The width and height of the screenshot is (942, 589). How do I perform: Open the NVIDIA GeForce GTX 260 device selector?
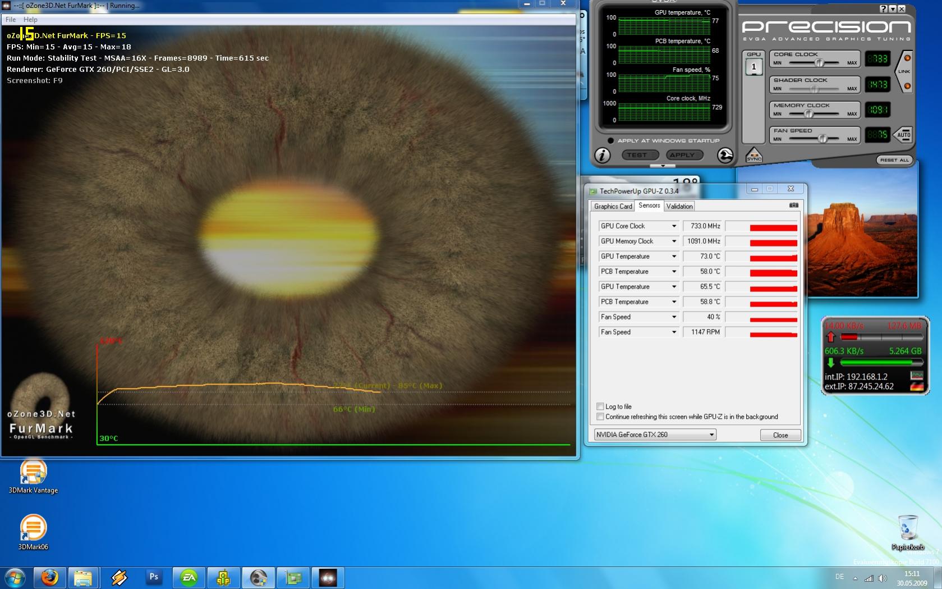pos(655,435)
